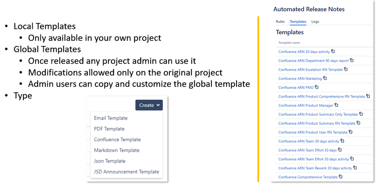Open Confluence ARN Marketing link

(300, 78)
